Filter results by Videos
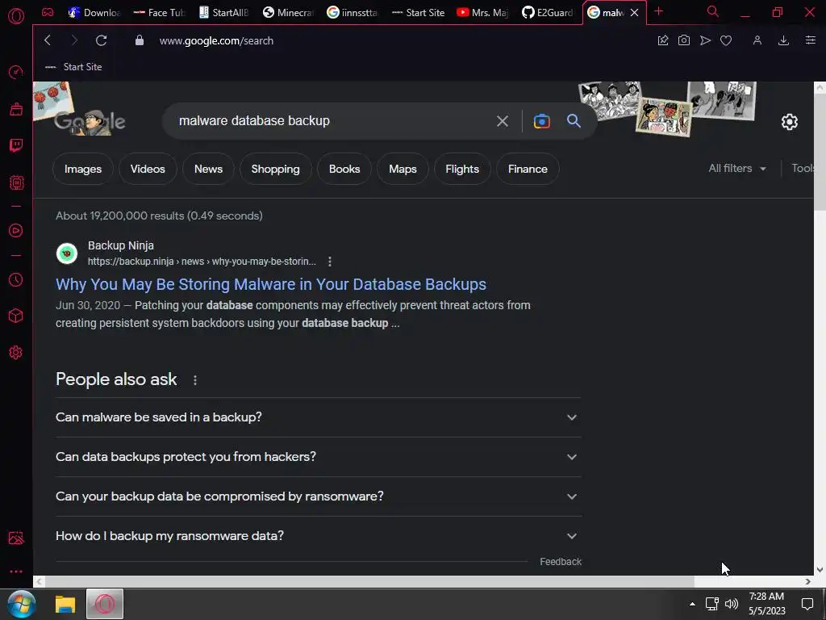Image resolution: width=826 pixels, height=620 pixels. 148,169
